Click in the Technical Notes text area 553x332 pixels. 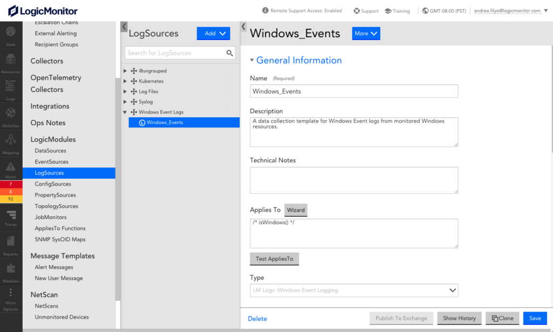[354, 180]
